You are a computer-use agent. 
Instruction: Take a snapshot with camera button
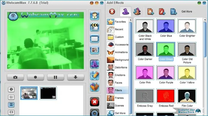(15, 77)
